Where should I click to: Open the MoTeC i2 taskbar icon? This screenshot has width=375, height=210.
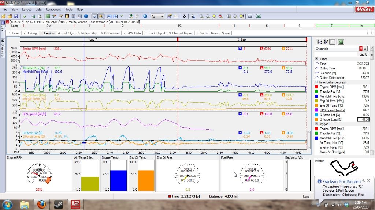click(75, 204)
